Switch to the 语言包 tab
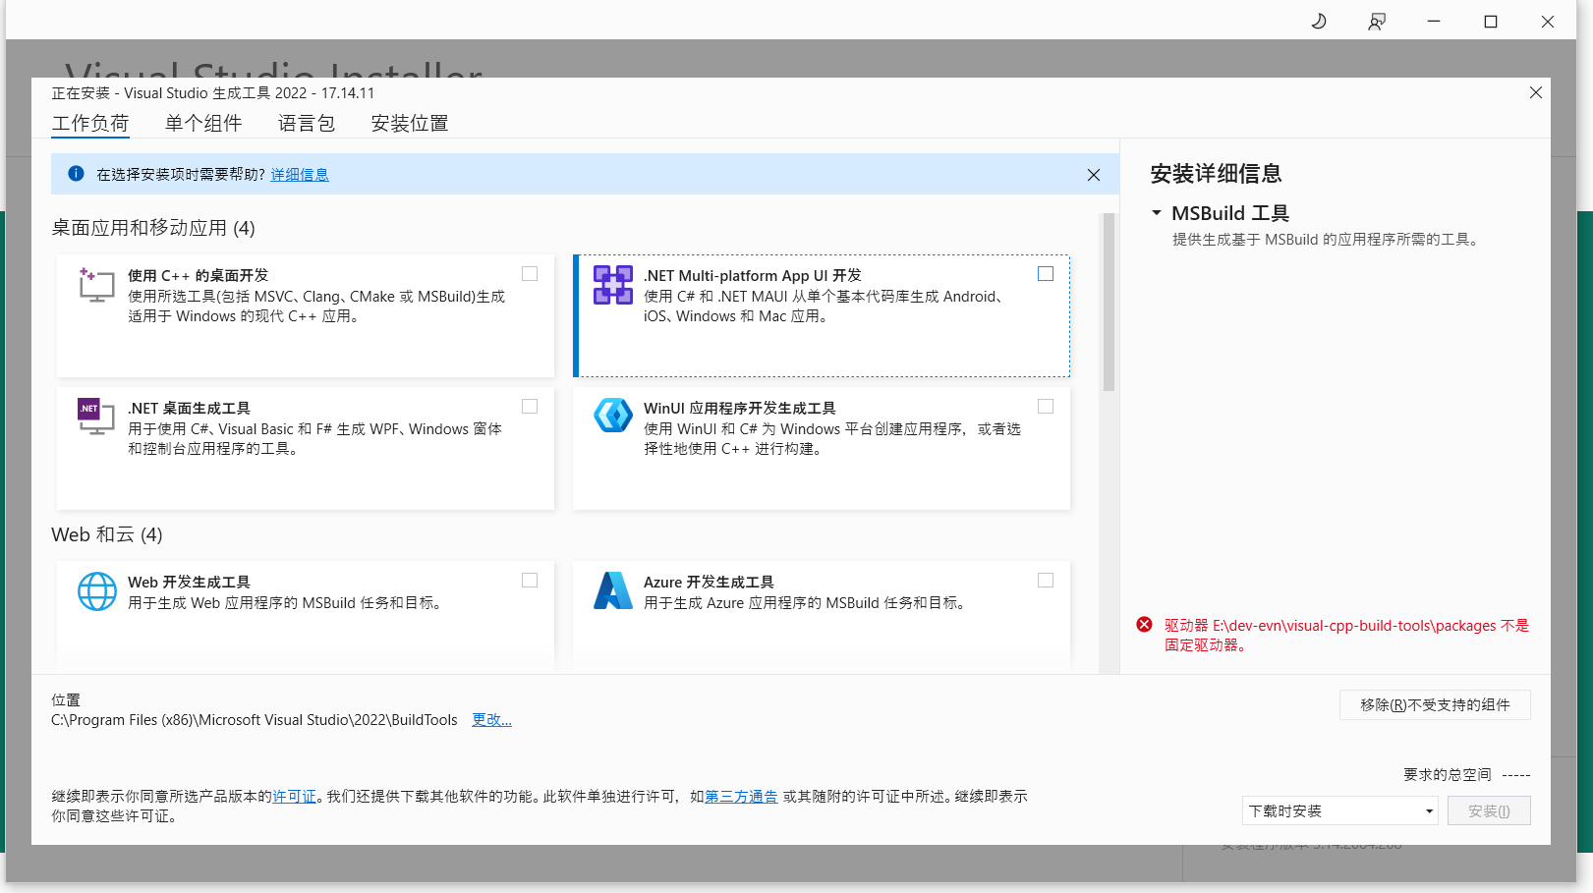This screenshot has height=893, width=1593. tap(307, 124)
